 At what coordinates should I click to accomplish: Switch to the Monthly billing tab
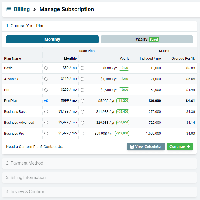pyautogui.click(x=52, y=40)
